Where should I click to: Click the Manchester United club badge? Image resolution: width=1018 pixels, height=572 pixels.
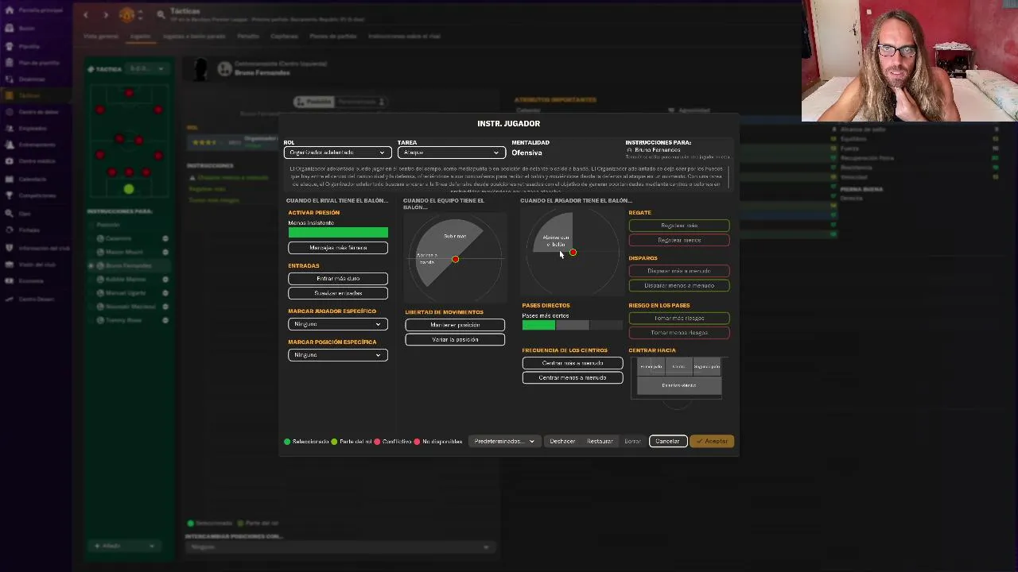(x=126, y=15)
